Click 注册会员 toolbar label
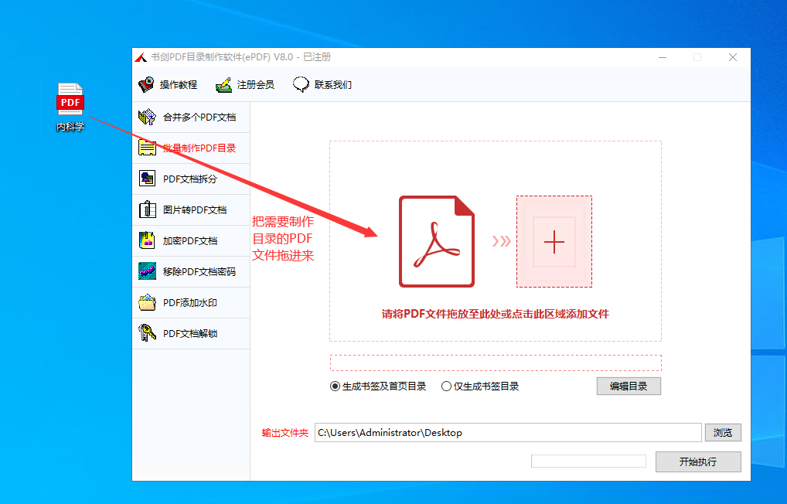The image size is (787, 504). pos(255,85)
